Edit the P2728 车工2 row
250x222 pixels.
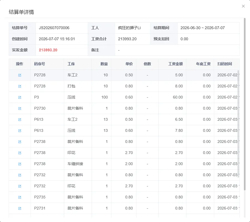tap(20, 75)
